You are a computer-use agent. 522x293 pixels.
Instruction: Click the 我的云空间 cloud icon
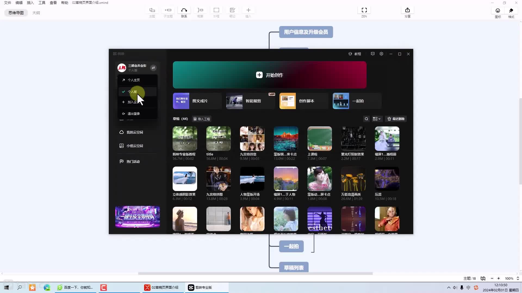tap(122, 132)
